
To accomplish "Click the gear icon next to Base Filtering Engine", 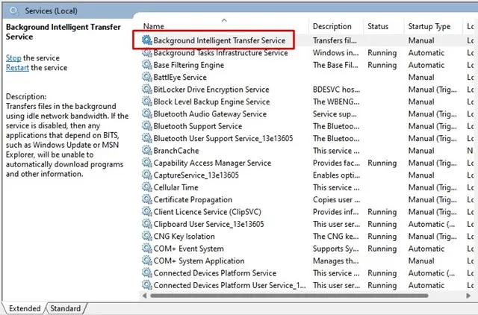I will point(147,65).
